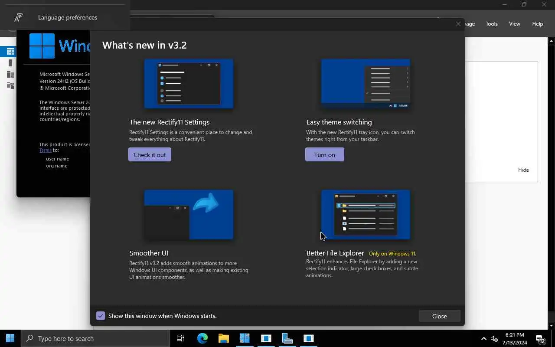Open Tools menu in Server Manager
The width and height of the screenshot is (555, 347).
click(491, 24)
